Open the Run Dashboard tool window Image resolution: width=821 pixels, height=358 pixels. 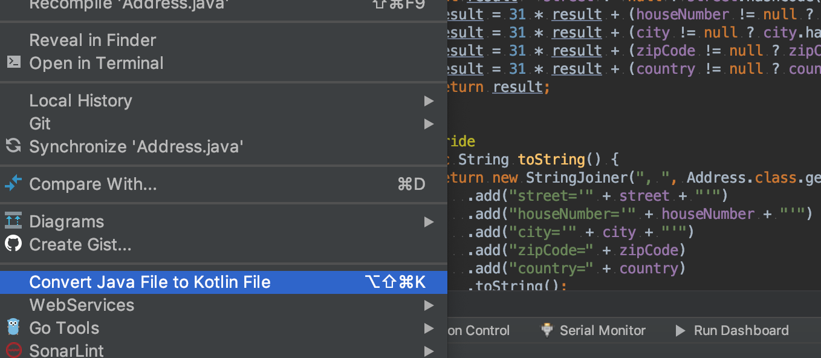(732, 330)
